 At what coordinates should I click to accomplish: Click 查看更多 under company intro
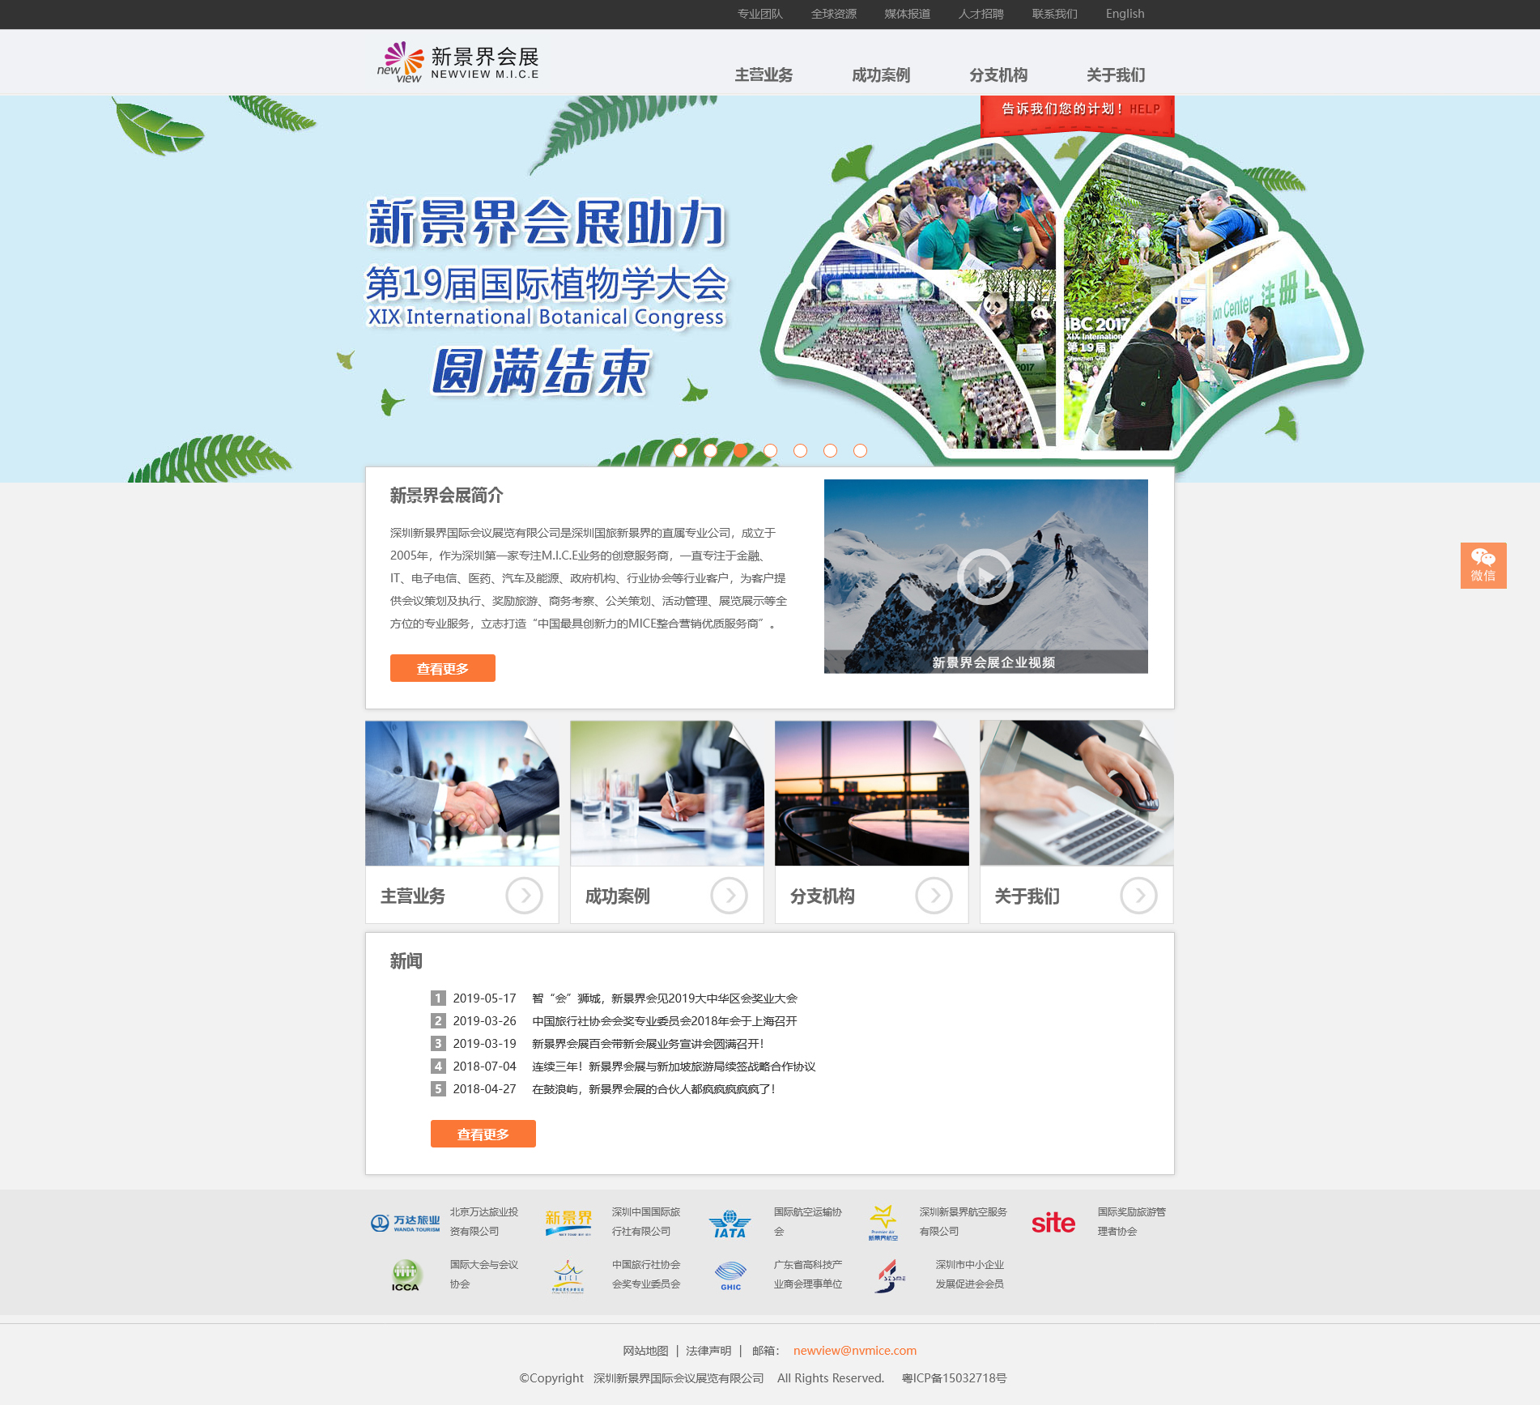[443, 668]
